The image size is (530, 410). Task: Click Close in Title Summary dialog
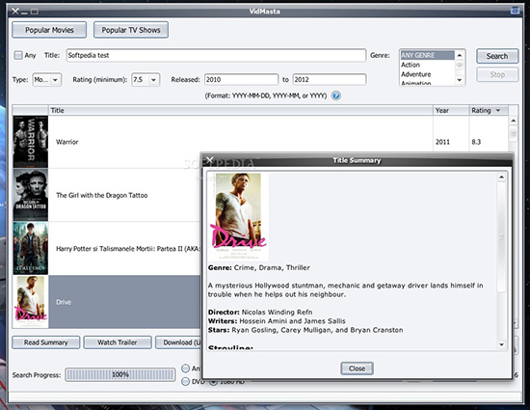point(357,369)
